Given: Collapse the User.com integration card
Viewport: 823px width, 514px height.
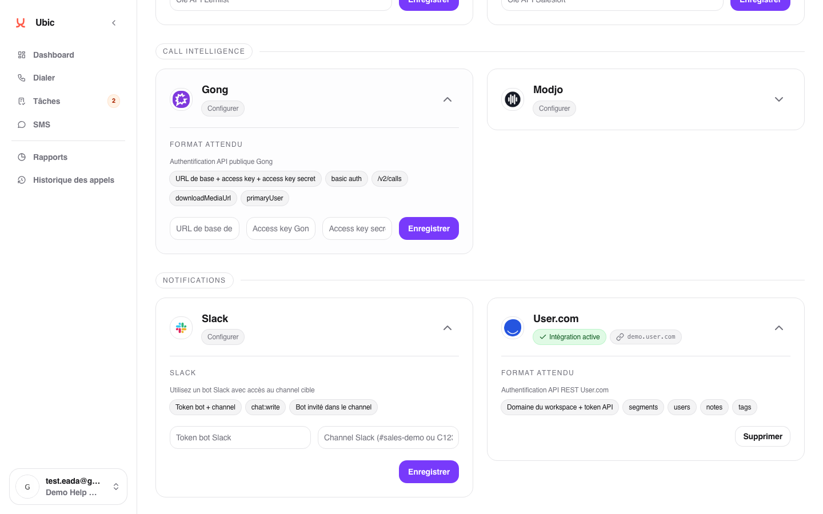Looking at the screenshot, I should (x=779, y=328).
